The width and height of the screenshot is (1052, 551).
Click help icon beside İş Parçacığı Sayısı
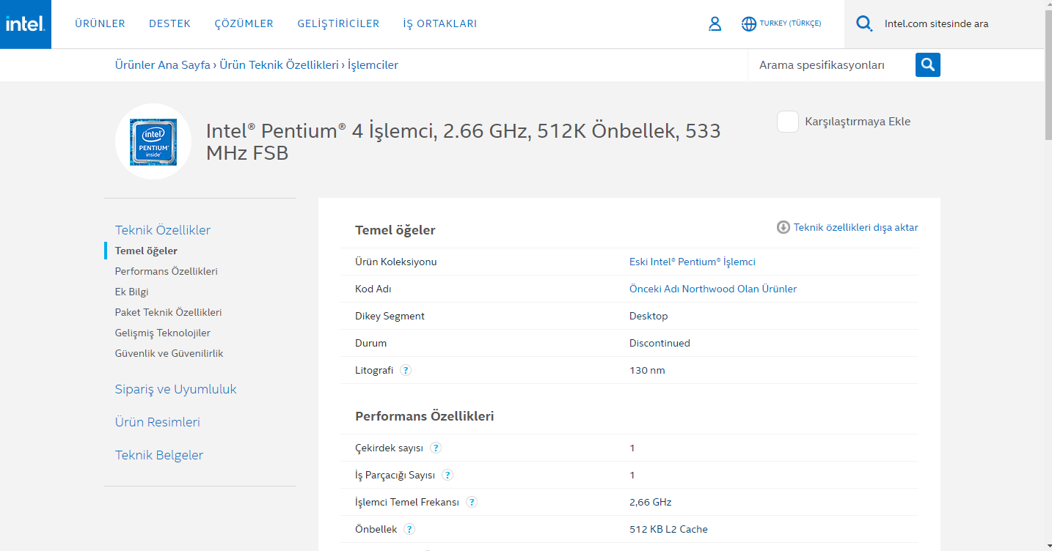(448, 475)
